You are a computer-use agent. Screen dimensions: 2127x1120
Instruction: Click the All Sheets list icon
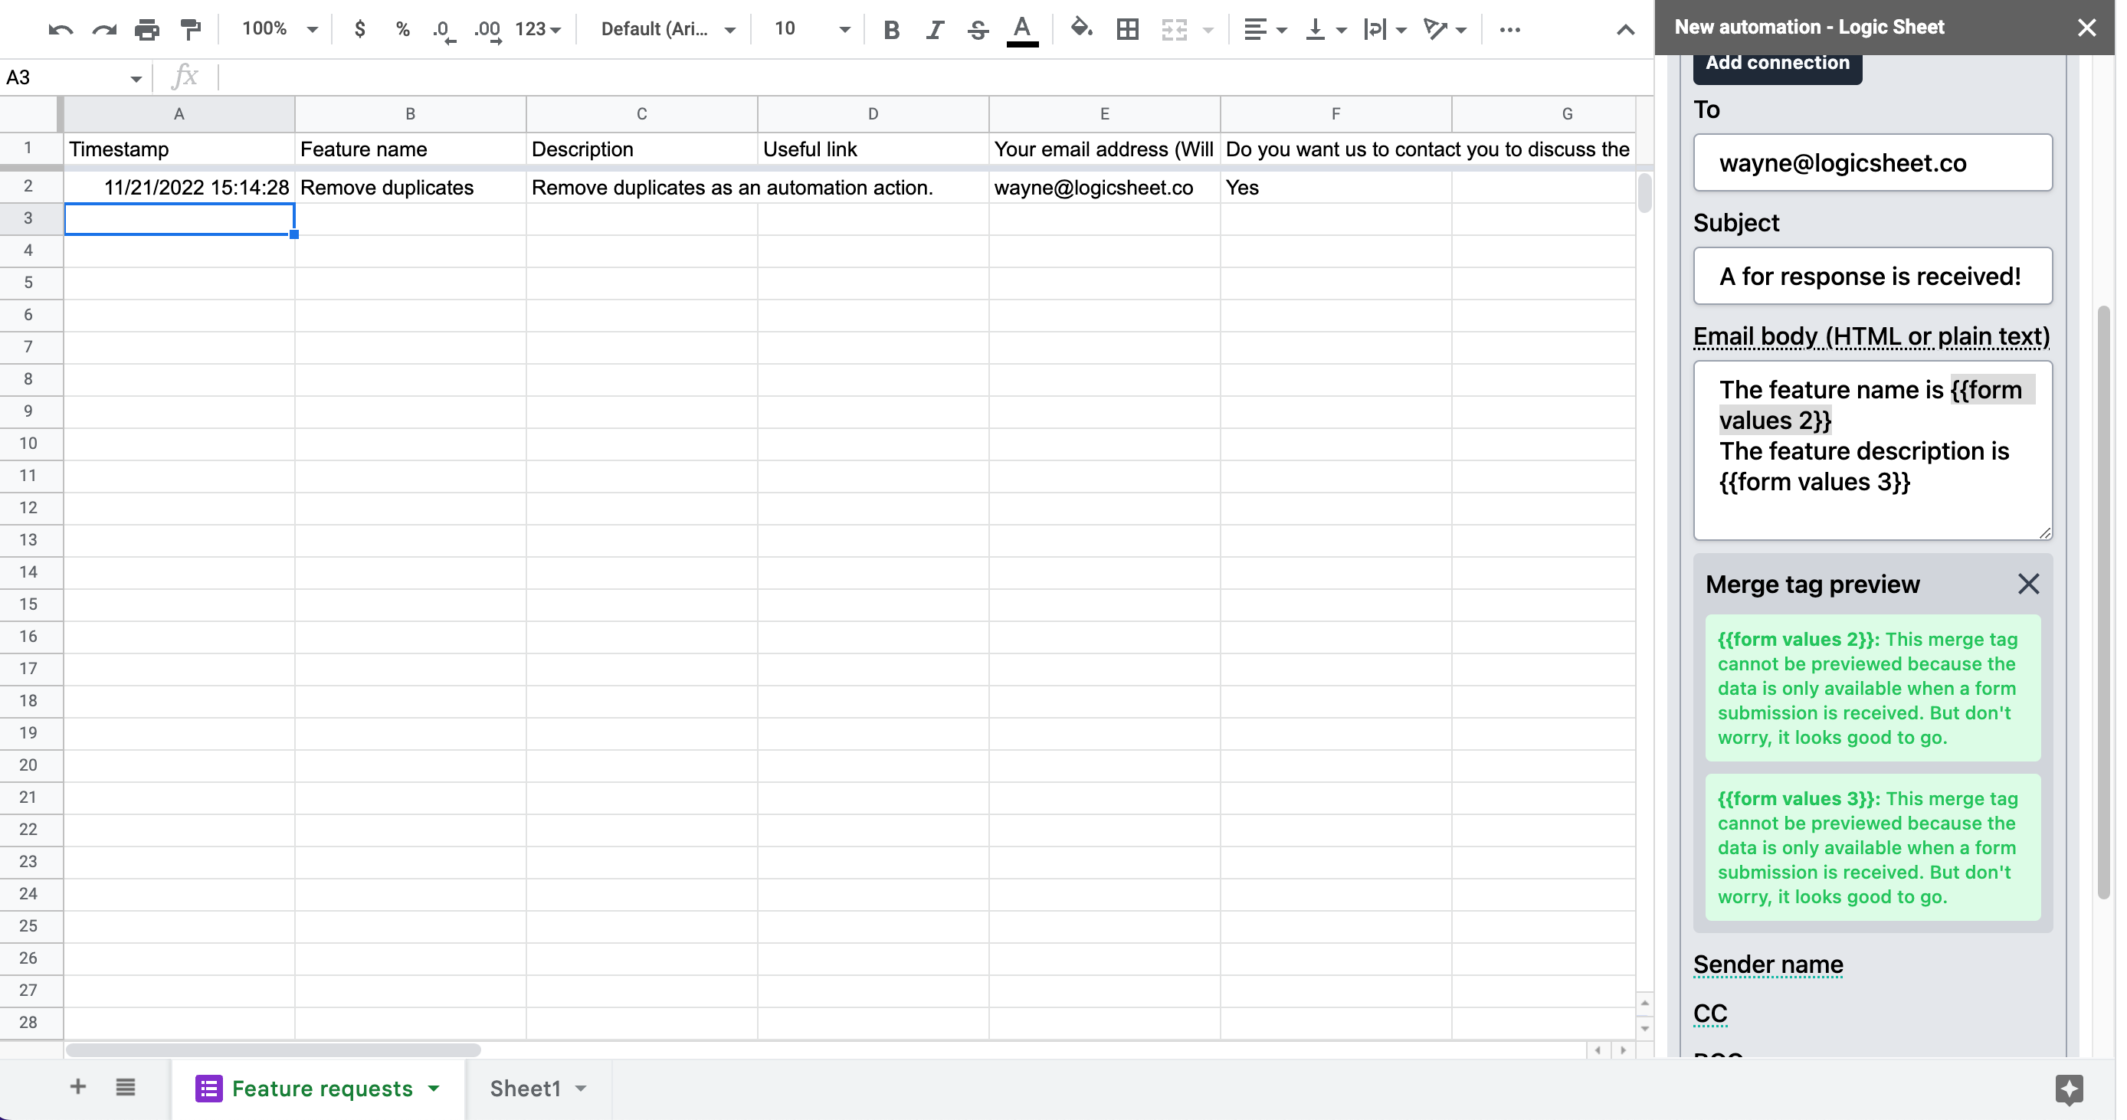click(126, 1088)
